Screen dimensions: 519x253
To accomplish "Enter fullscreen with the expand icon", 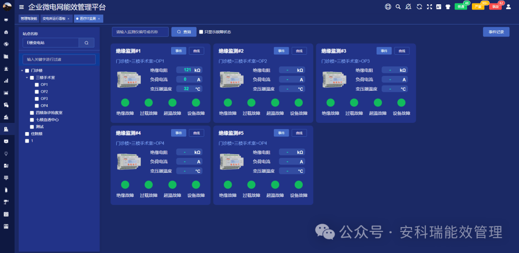I will [429, 7].
